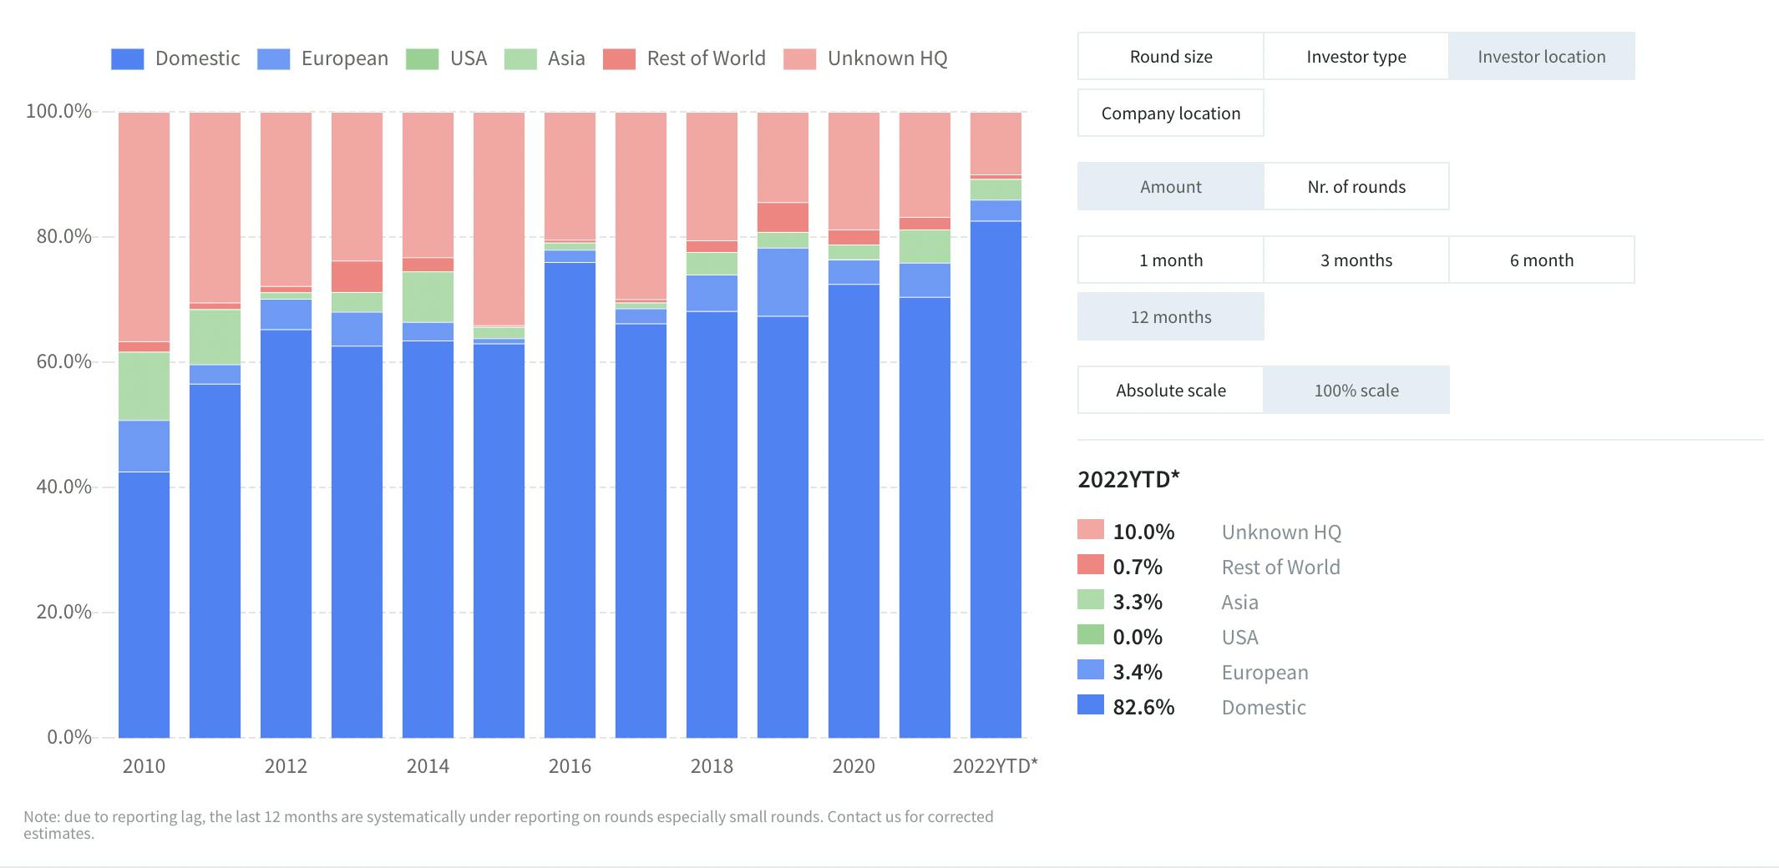Switch chart to Absolute scale
The image size is (1779, 868).
[1170, 389]
